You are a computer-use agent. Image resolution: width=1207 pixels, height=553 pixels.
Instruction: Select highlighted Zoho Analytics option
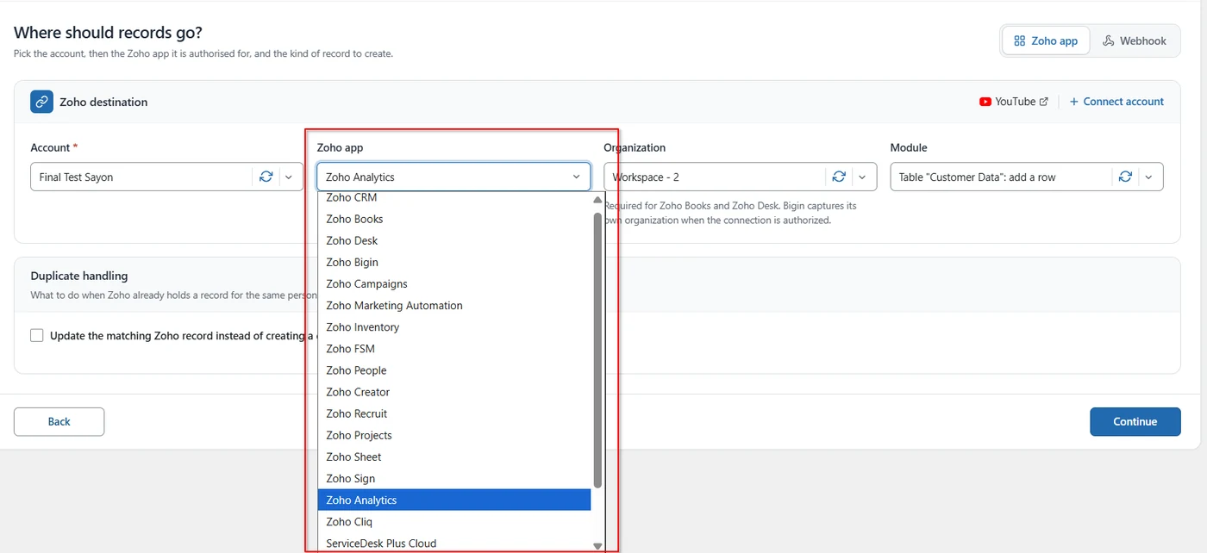point(453,500)
